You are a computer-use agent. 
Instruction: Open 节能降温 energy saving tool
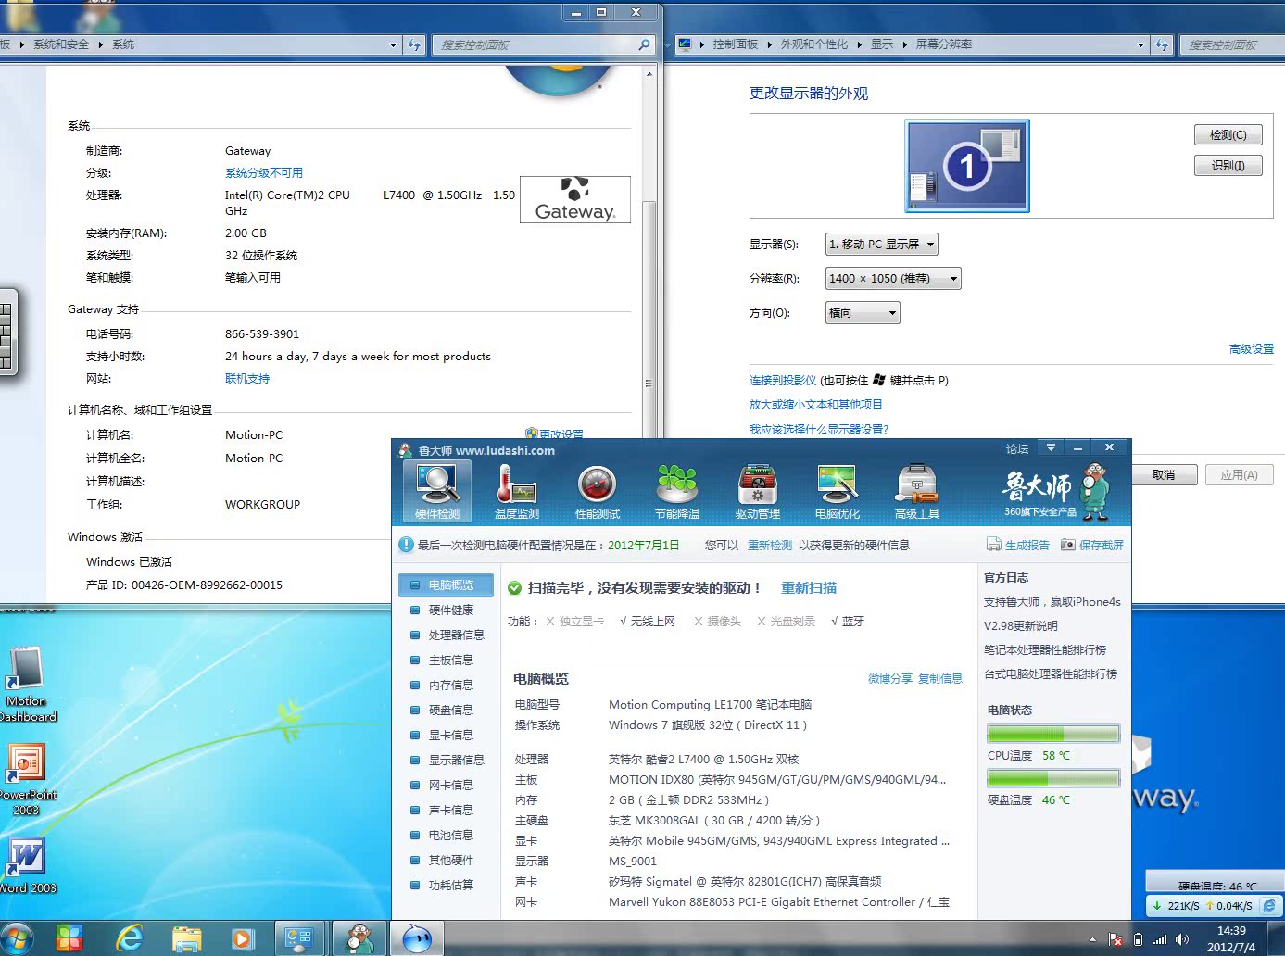[x=677, y=491]
